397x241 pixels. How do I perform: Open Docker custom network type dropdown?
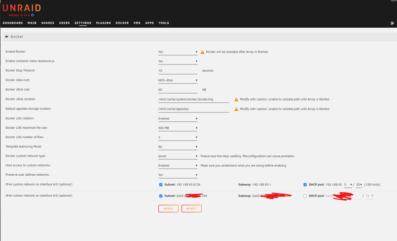coord(178,156)
